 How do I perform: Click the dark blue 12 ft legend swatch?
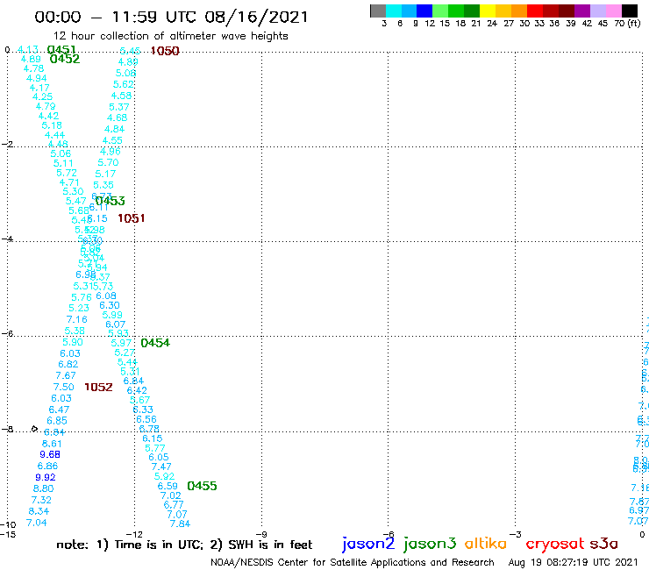pos(425,11)
